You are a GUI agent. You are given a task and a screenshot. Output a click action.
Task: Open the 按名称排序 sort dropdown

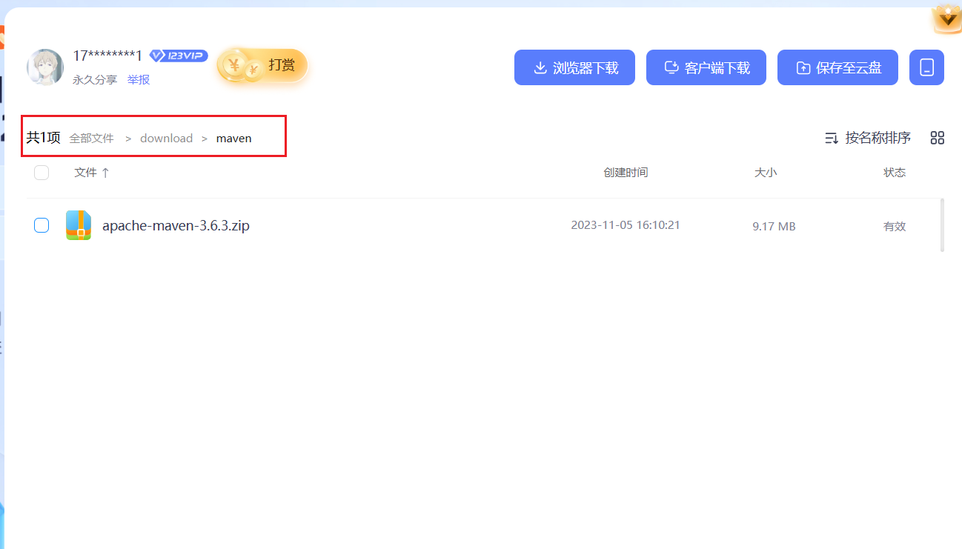point(868,138)
